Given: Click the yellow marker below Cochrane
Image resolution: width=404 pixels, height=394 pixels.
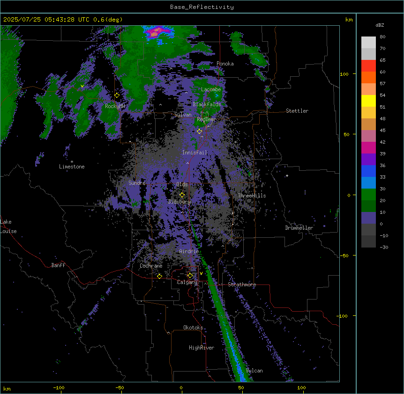Looking at the screenshot, I should pos(159,276).
